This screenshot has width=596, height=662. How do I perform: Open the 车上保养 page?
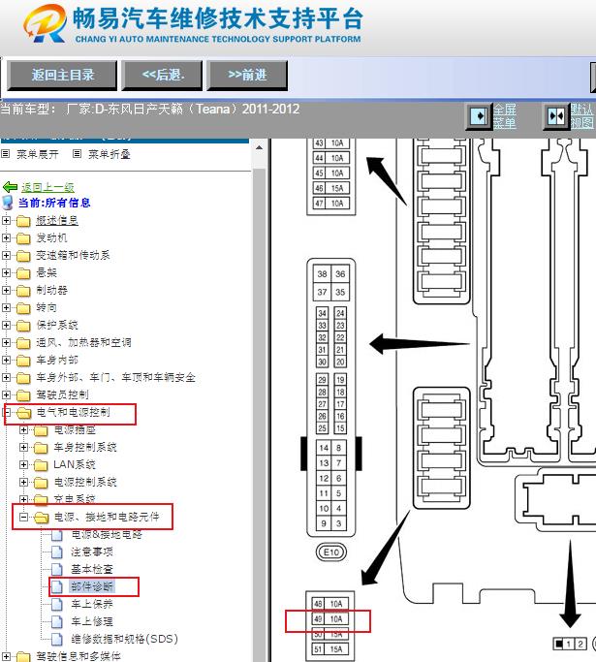click(92, 604)
